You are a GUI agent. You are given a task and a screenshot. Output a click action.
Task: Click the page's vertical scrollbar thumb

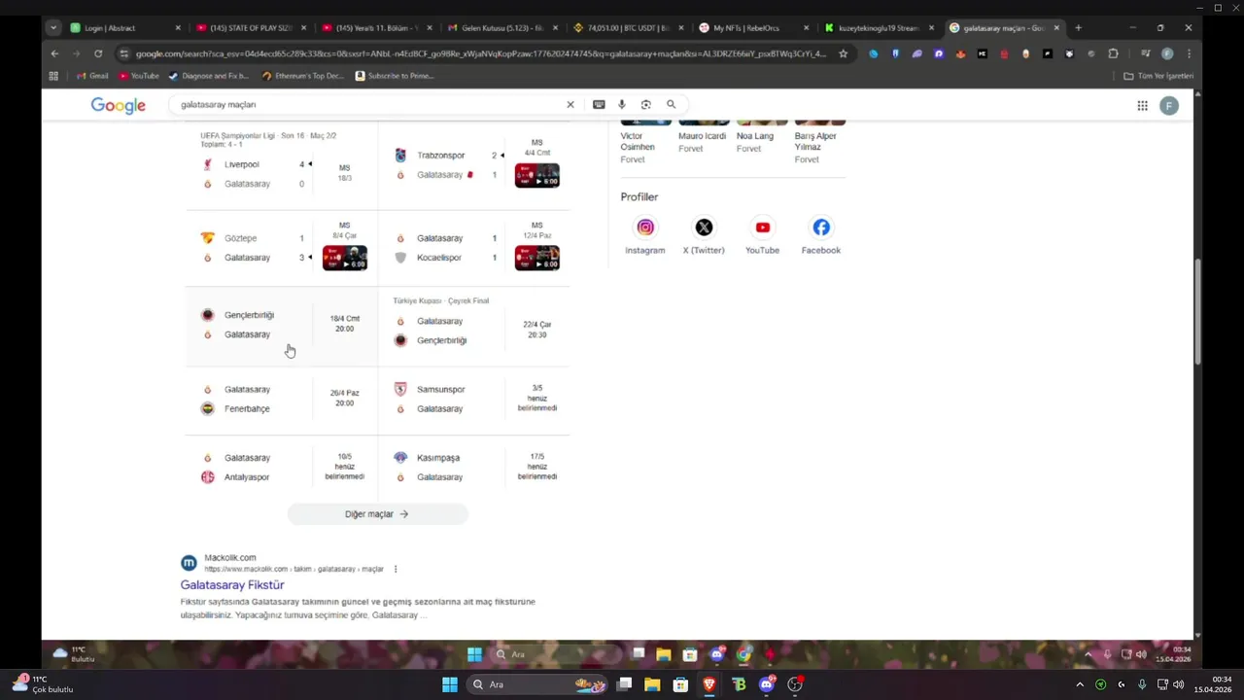(1197, 311)
